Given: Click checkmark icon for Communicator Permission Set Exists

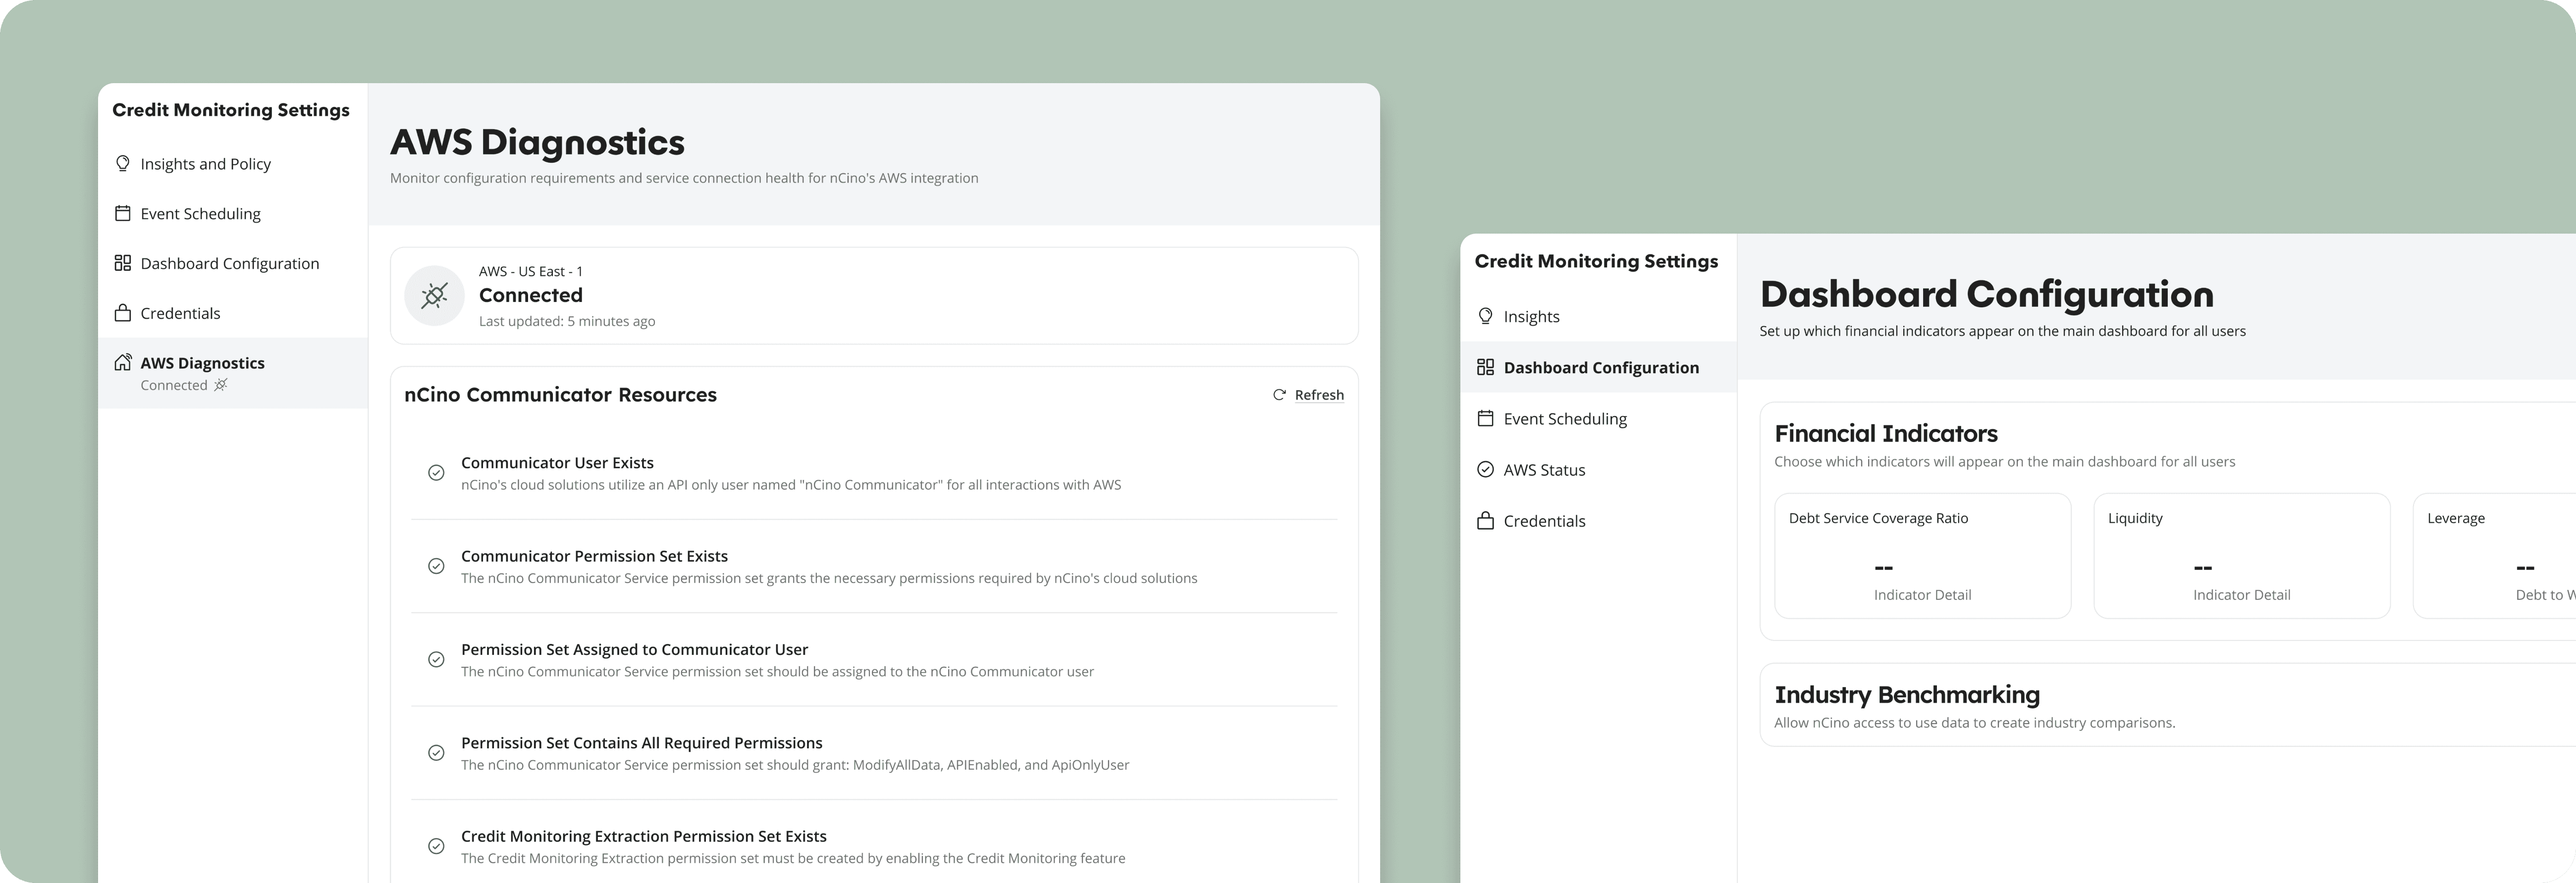Looking at the screenshot, I should pyautogui.click(x=436, y=566).
